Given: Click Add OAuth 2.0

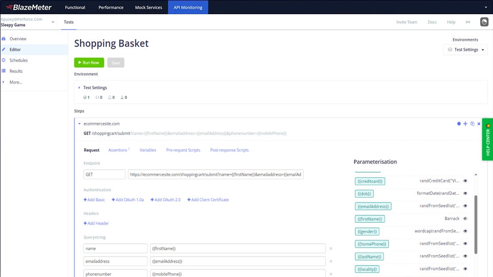Looking at the screenshot, I should [166, 199].
